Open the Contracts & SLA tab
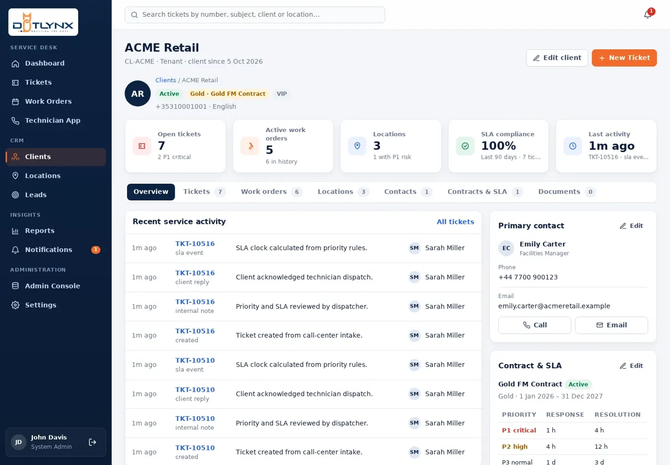 pyautogui.click(x=485, y=192)
